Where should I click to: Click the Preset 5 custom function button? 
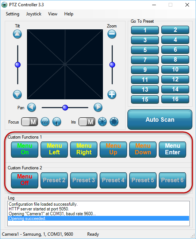143,180
